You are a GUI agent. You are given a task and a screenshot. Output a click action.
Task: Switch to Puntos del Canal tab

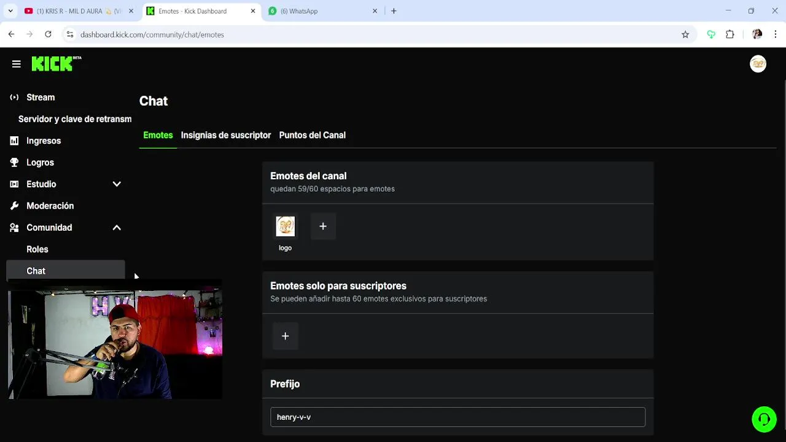[312, 135]
